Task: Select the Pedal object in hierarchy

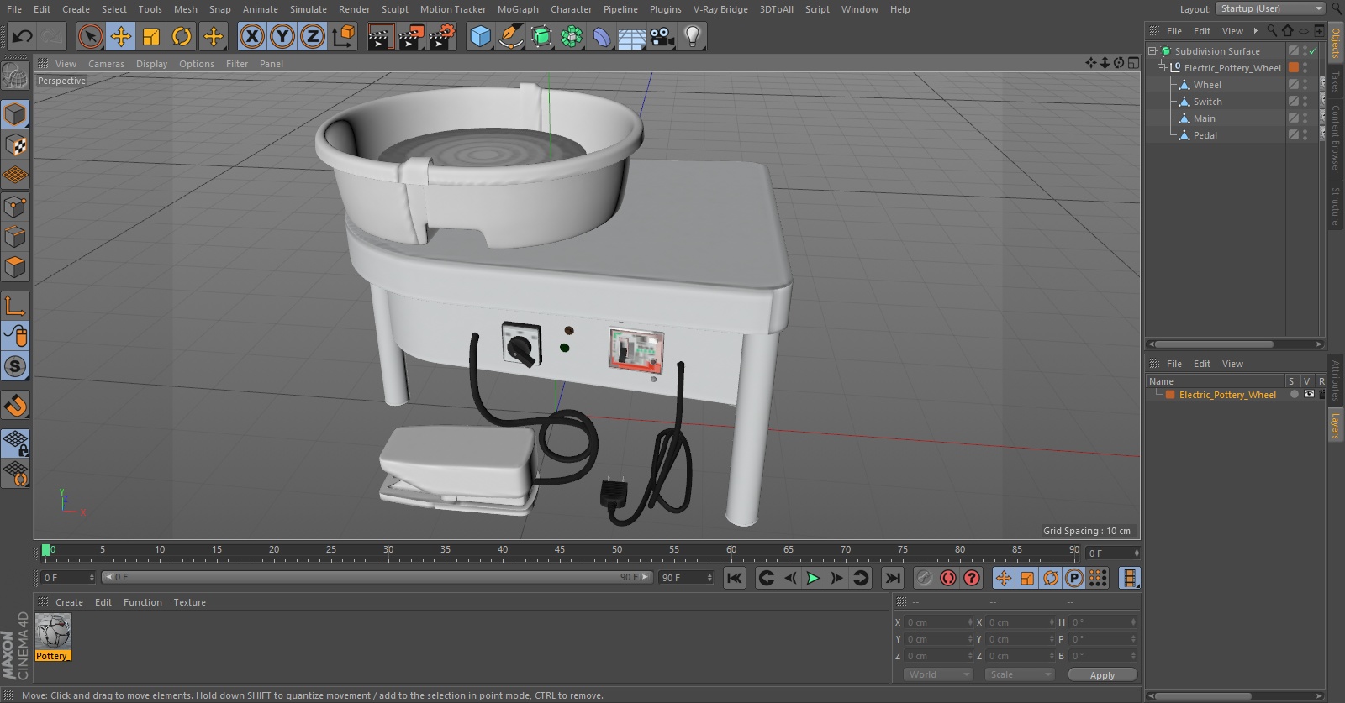Action: pyautogui.click(x=1205, y=135)
